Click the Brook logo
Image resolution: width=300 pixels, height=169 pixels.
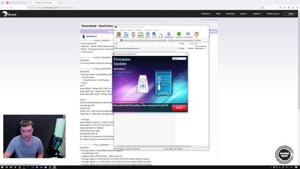9,14
